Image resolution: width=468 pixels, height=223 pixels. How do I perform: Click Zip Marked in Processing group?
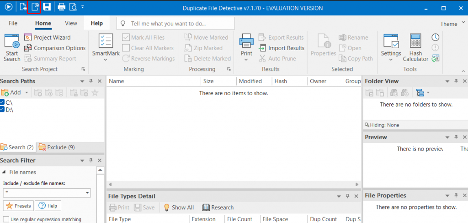(x=203, y=48)
